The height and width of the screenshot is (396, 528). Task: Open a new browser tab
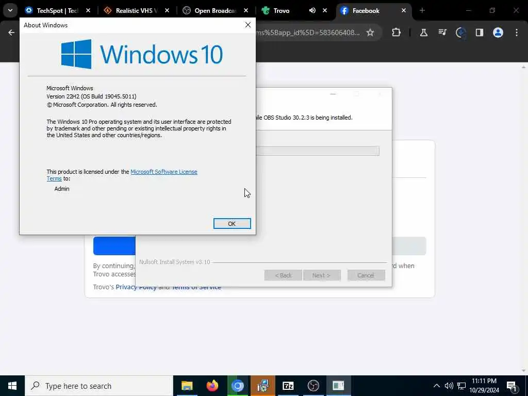click(x=422, y=11)
